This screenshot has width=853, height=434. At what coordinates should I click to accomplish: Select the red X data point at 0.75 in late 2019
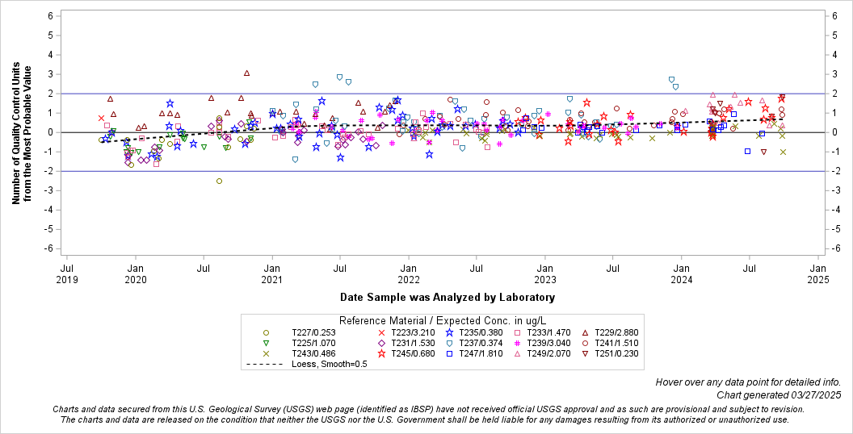coord(101,118)
